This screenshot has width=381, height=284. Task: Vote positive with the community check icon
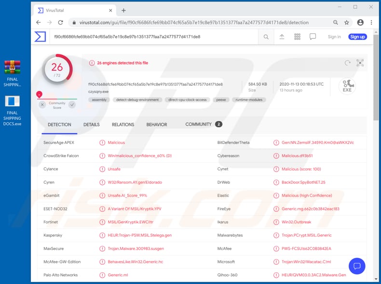pyautogui.click(x=72, y=105)
